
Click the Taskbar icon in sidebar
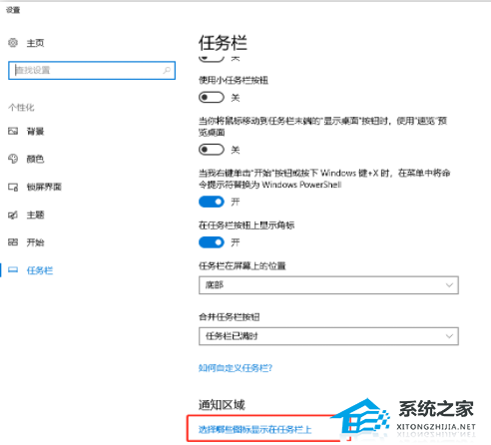13,270
